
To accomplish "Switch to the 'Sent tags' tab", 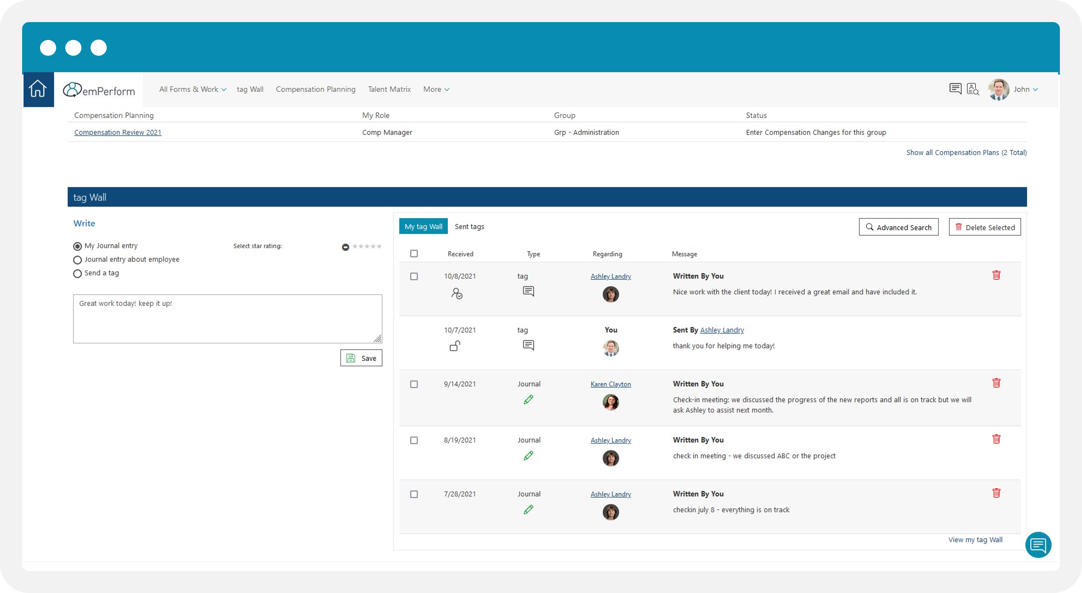I will [469, 226].
